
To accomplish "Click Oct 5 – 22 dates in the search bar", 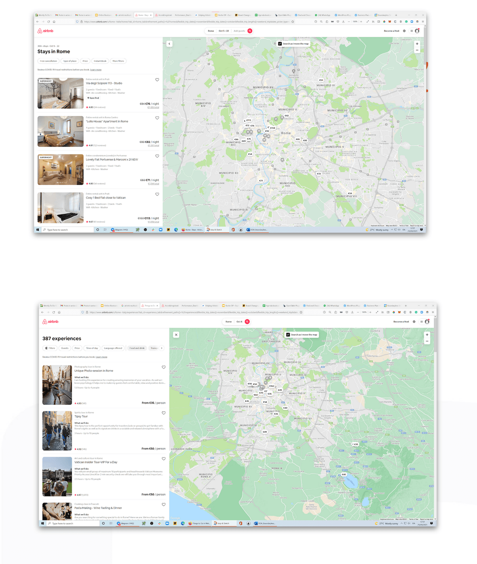I will (224, 31).
